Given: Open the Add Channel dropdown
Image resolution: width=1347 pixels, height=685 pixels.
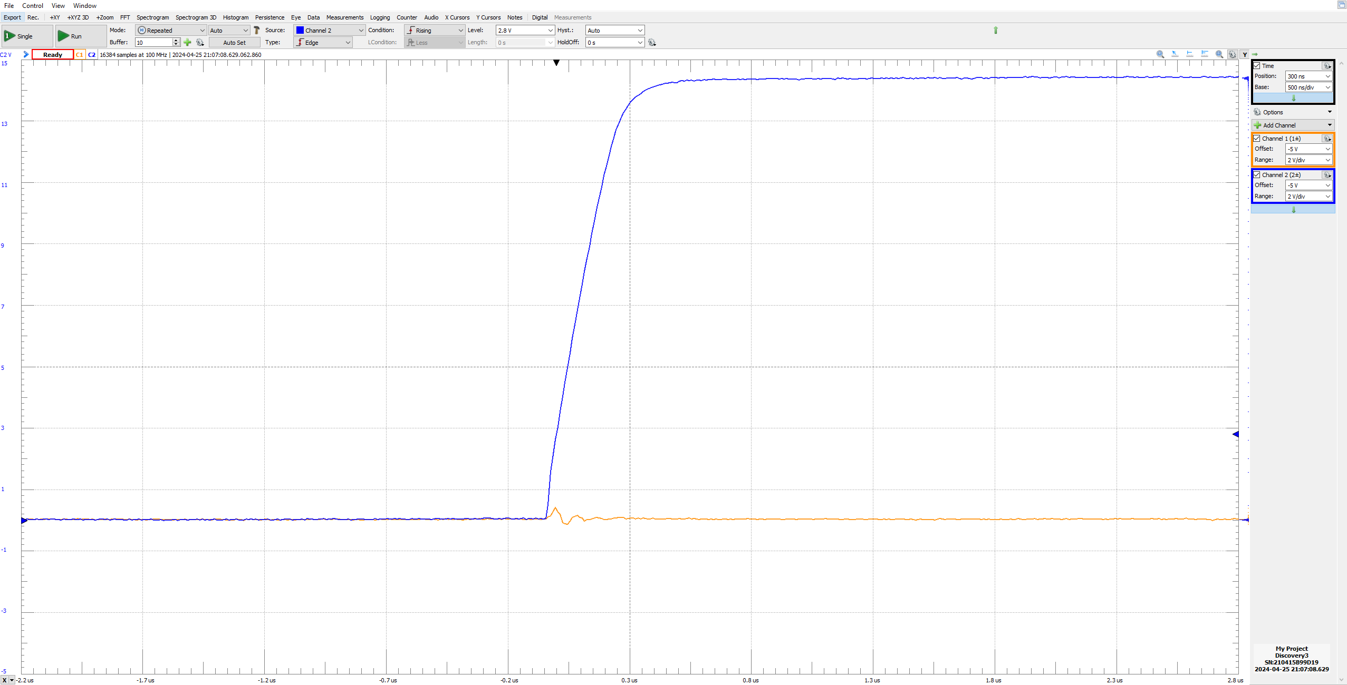Looking at the screenshot, I should pyautogui.click(x=1293, y=125).
